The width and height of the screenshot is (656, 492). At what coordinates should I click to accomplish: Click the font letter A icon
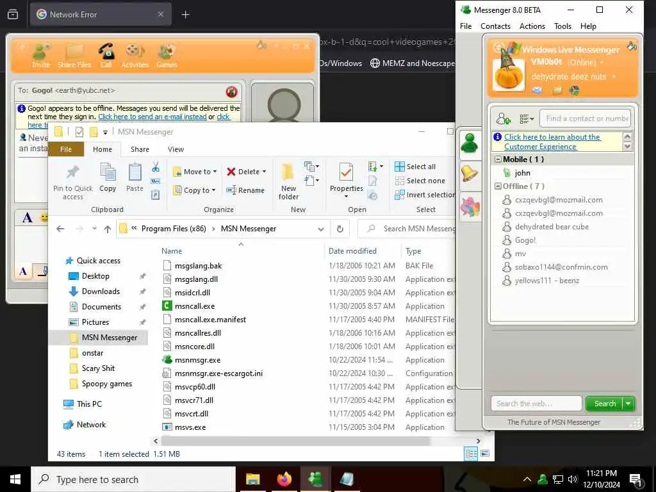click(27, 218)
